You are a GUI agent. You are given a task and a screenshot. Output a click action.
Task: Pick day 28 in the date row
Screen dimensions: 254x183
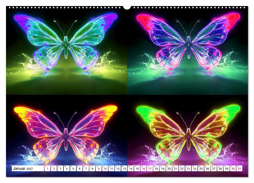coord(220,168)
